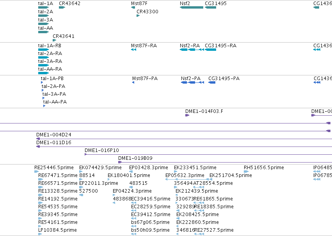Image resolution: width=332 pixels, height=236 pixels.
Task: Select clone DME1-011D16
Action: (x=184, y=147)
